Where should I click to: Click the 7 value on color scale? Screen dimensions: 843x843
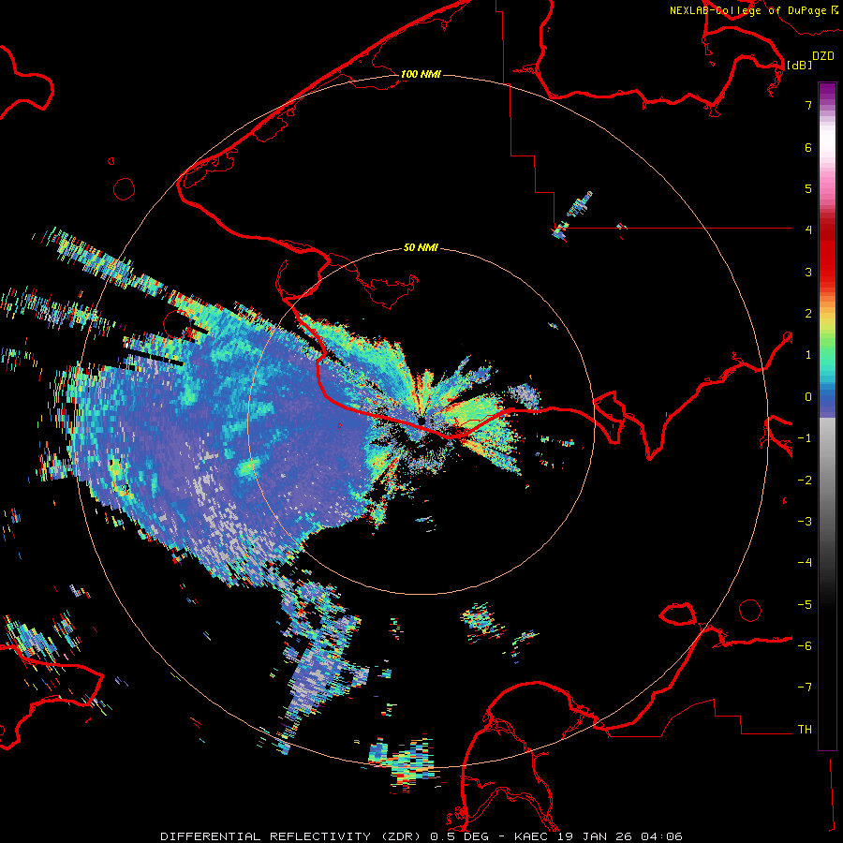808,105
